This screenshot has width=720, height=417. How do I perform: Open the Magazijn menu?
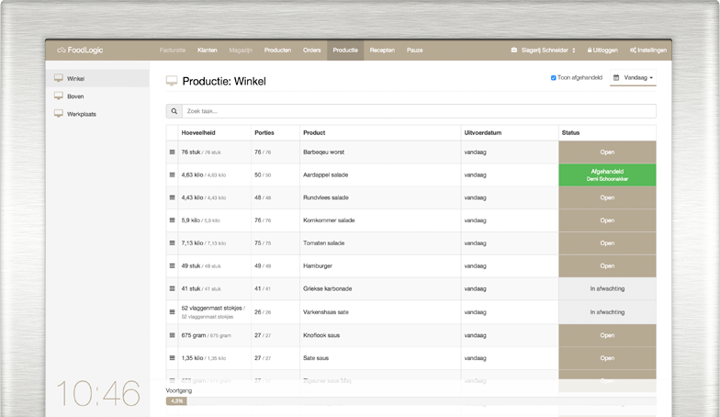241,50
